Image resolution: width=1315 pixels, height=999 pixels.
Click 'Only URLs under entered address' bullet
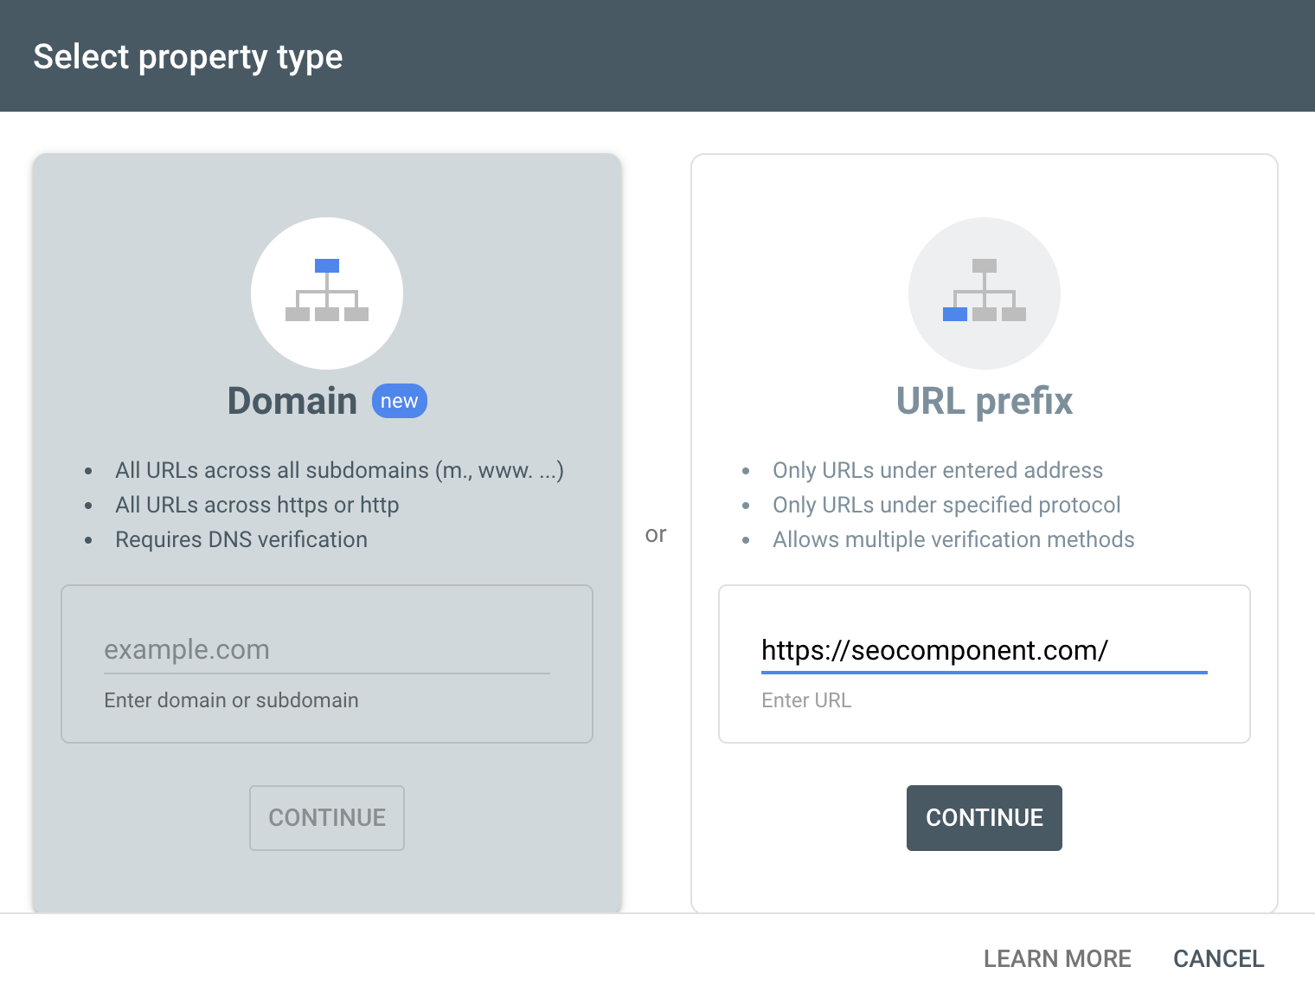click(x=938, y=470)
